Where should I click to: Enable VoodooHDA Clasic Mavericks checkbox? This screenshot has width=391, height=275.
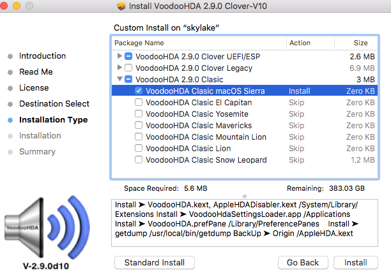click(139, 126)
